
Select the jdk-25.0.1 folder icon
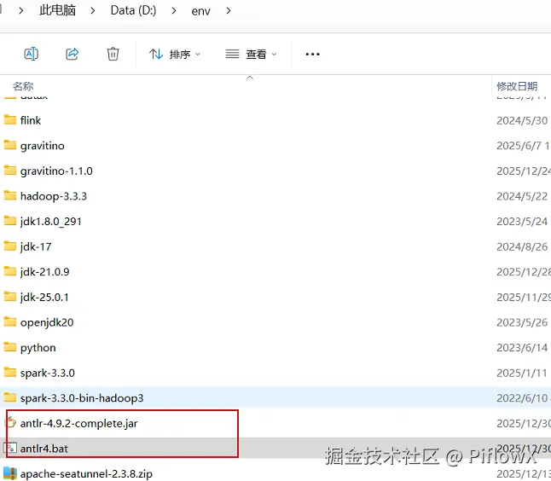coord(10,297)
